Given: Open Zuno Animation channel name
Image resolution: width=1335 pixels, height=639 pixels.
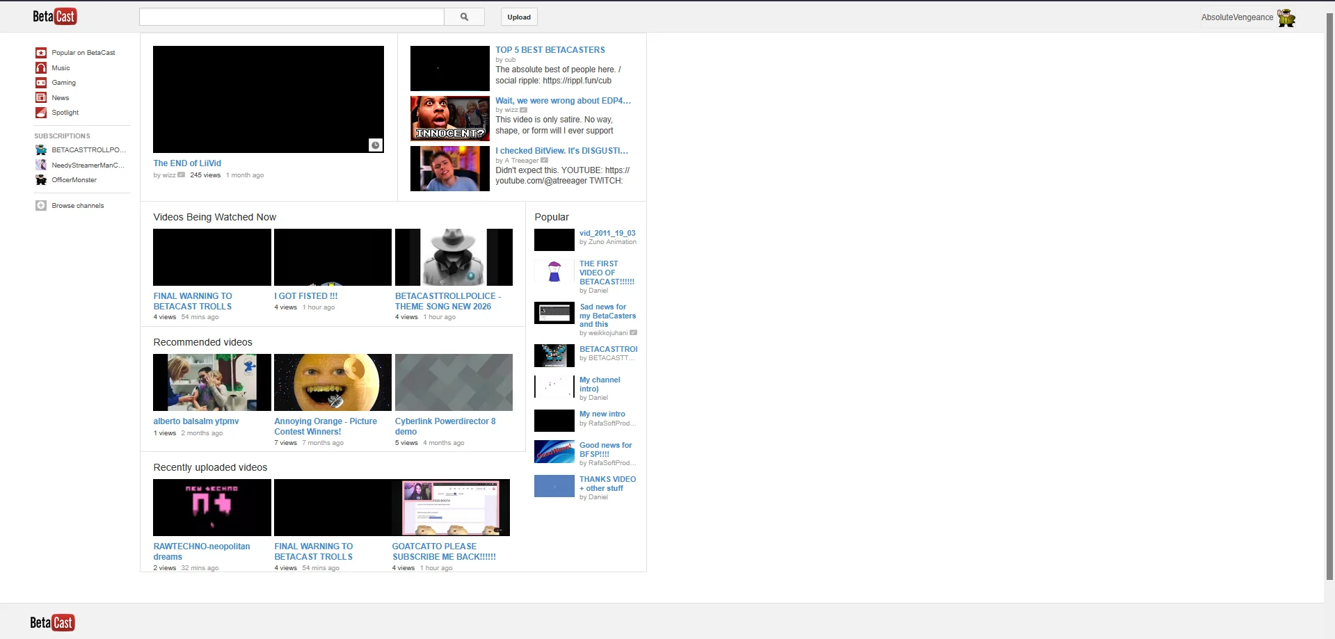Looking at the screenshot, I should (x=612, y=242).
